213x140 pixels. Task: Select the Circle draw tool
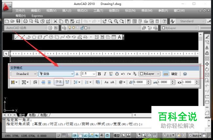point(51,37)
